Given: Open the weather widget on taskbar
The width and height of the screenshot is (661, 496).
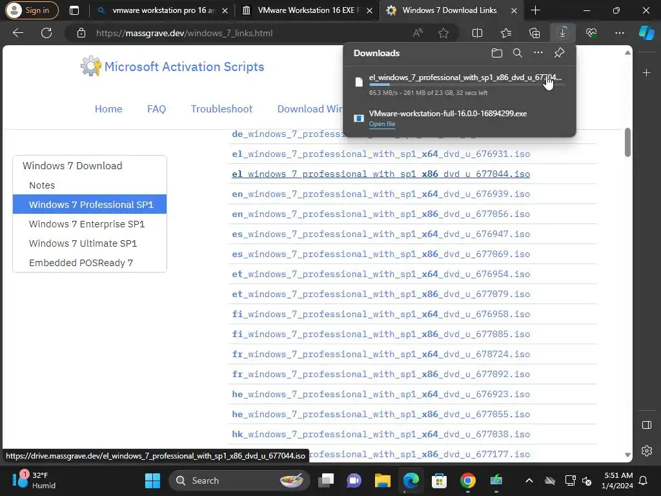Looking at the screenshot, I should 34,480.
